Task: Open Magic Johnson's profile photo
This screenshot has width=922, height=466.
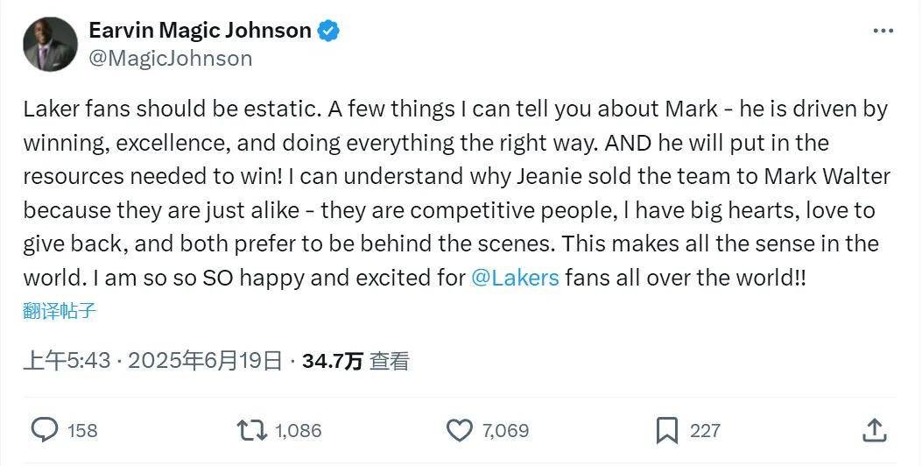Action: (x=50, y=44)
